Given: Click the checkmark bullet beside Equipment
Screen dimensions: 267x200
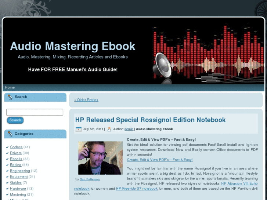Looking at the screenshot, I should tap(7, 177).
